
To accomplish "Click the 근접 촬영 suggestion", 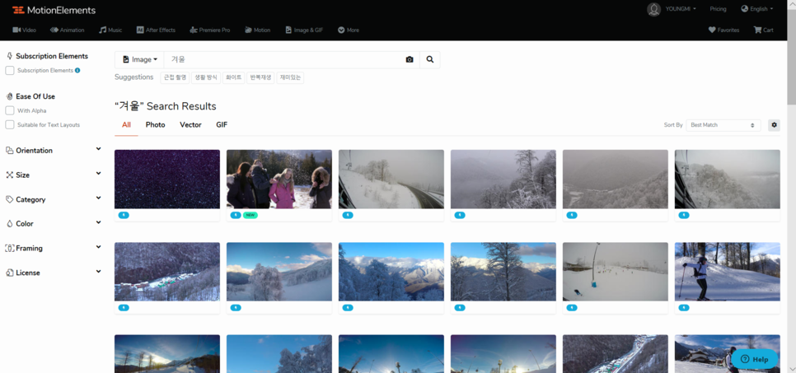I will click(176, 77).
